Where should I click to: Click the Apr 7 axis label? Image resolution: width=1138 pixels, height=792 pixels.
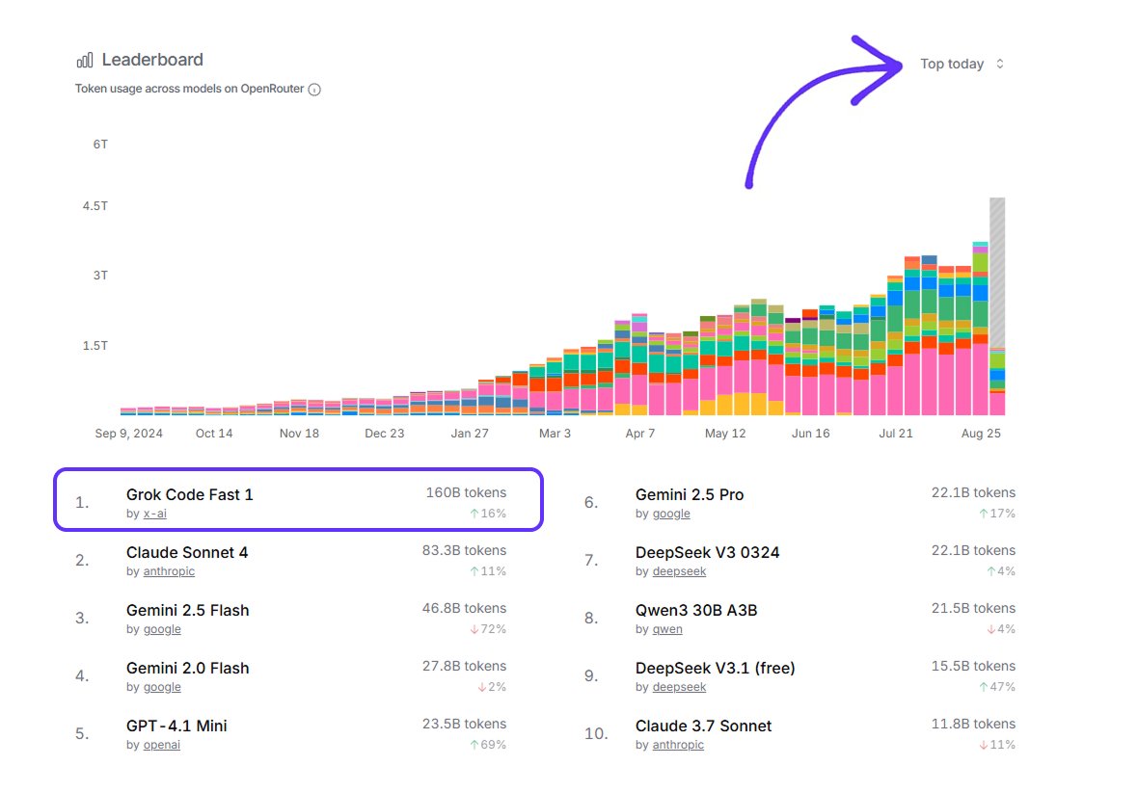640,433
